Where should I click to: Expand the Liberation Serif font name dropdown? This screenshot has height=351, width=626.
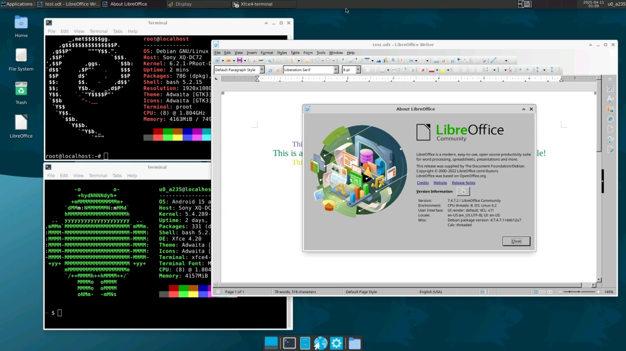(x=336, y=70)
